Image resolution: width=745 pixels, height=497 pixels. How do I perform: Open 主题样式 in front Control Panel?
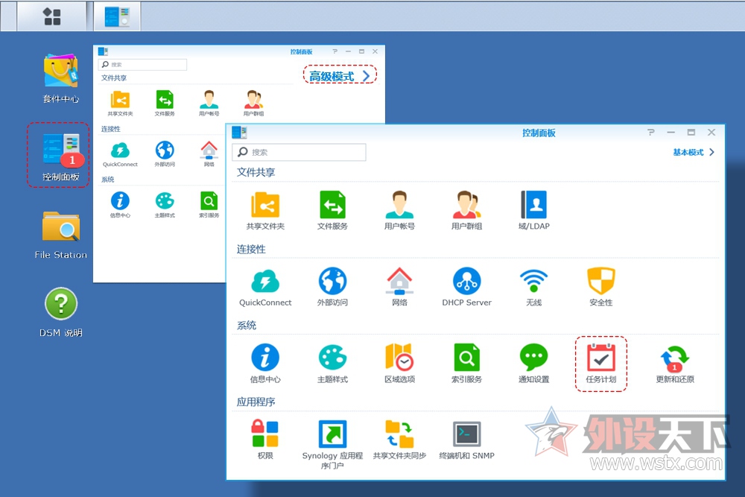pos(332,363)
